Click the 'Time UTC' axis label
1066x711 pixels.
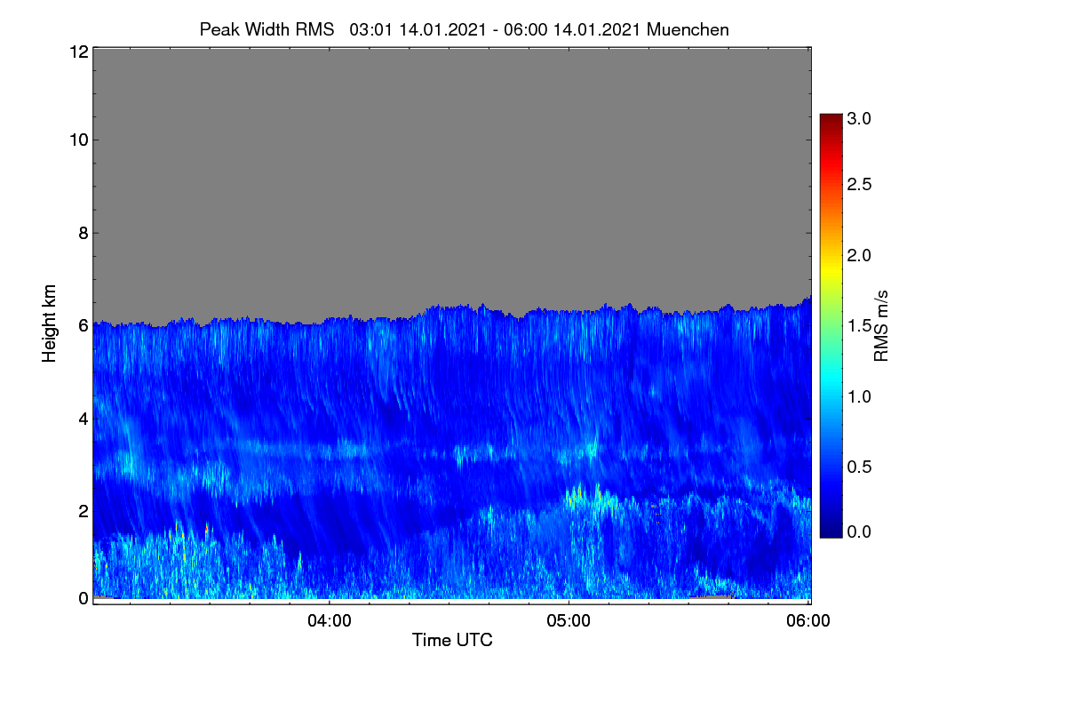point(451,640)
